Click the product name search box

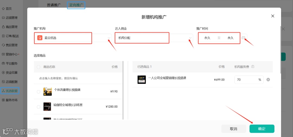pyautogui.click(x=78, y=78)
